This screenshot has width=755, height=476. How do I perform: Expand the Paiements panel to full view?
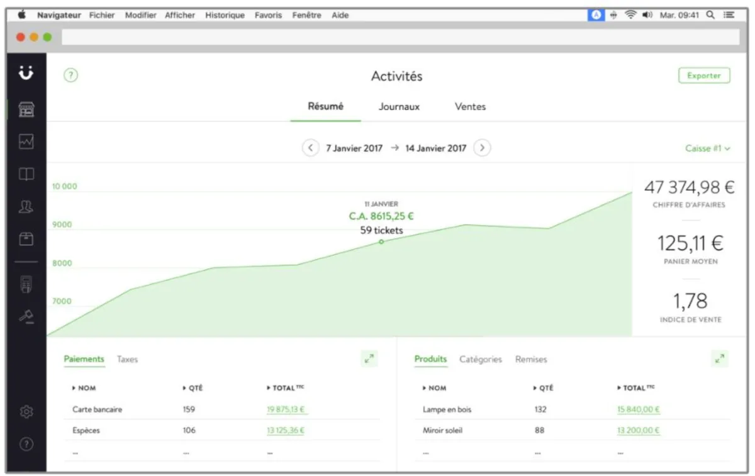[369, 358]
